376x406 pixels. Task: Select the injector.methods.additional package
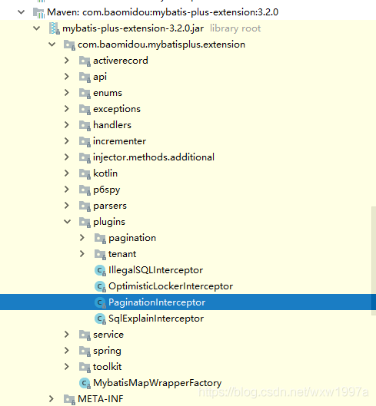tap(154, 157)
